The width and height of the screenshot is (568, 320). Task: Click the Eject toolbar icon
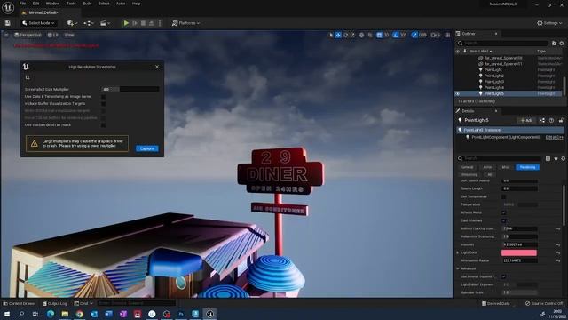click(152, 23)
